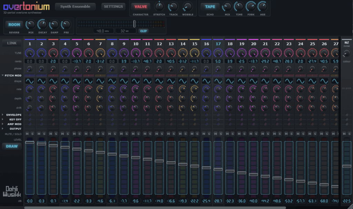Mute partial 1

(27, 134)
